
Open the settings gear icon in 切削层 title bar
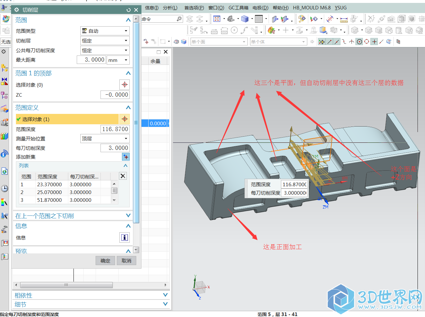17,10
